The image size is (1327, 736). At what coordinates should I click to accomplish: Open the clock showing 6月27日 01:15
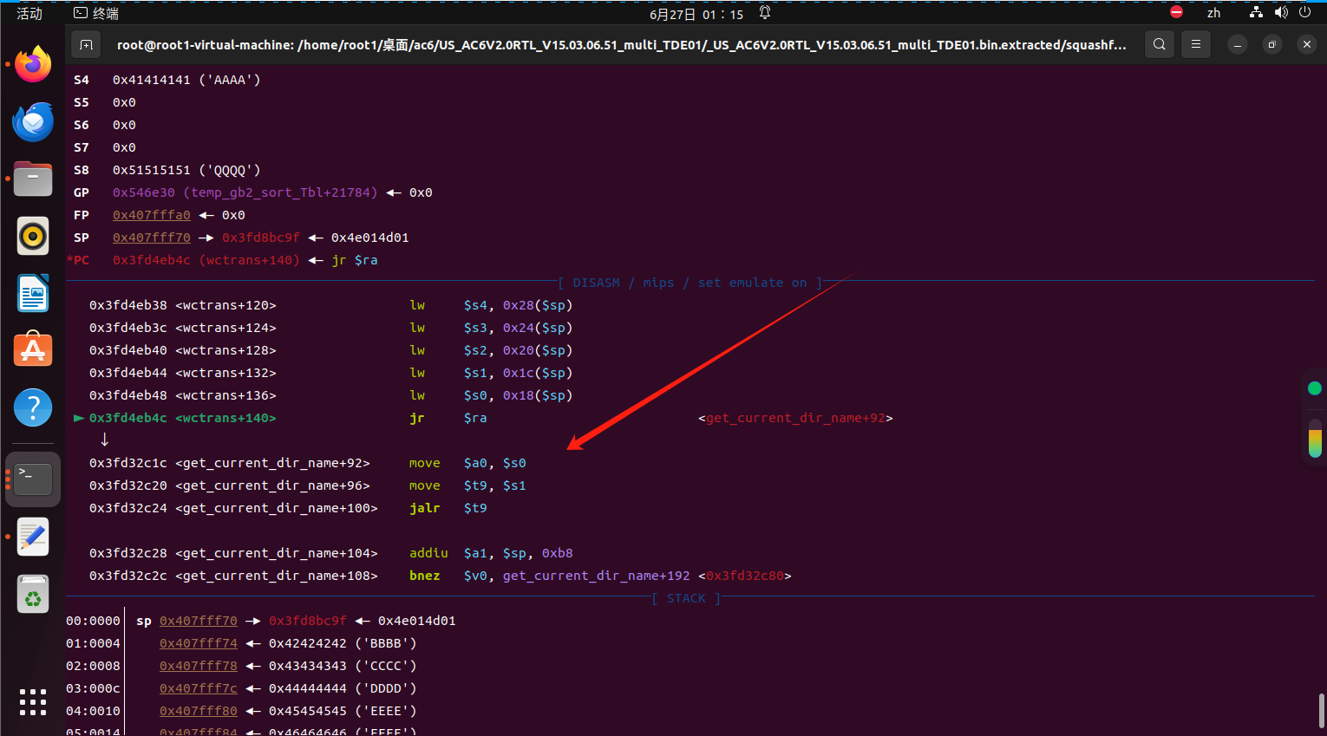[x=696, y=14]
